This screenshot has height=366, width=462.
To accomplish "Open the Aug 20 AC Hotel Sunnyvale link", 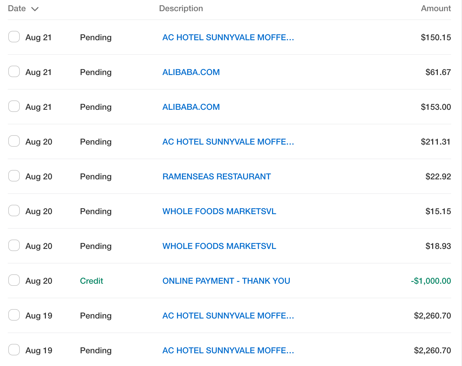I will pos(228,142).
